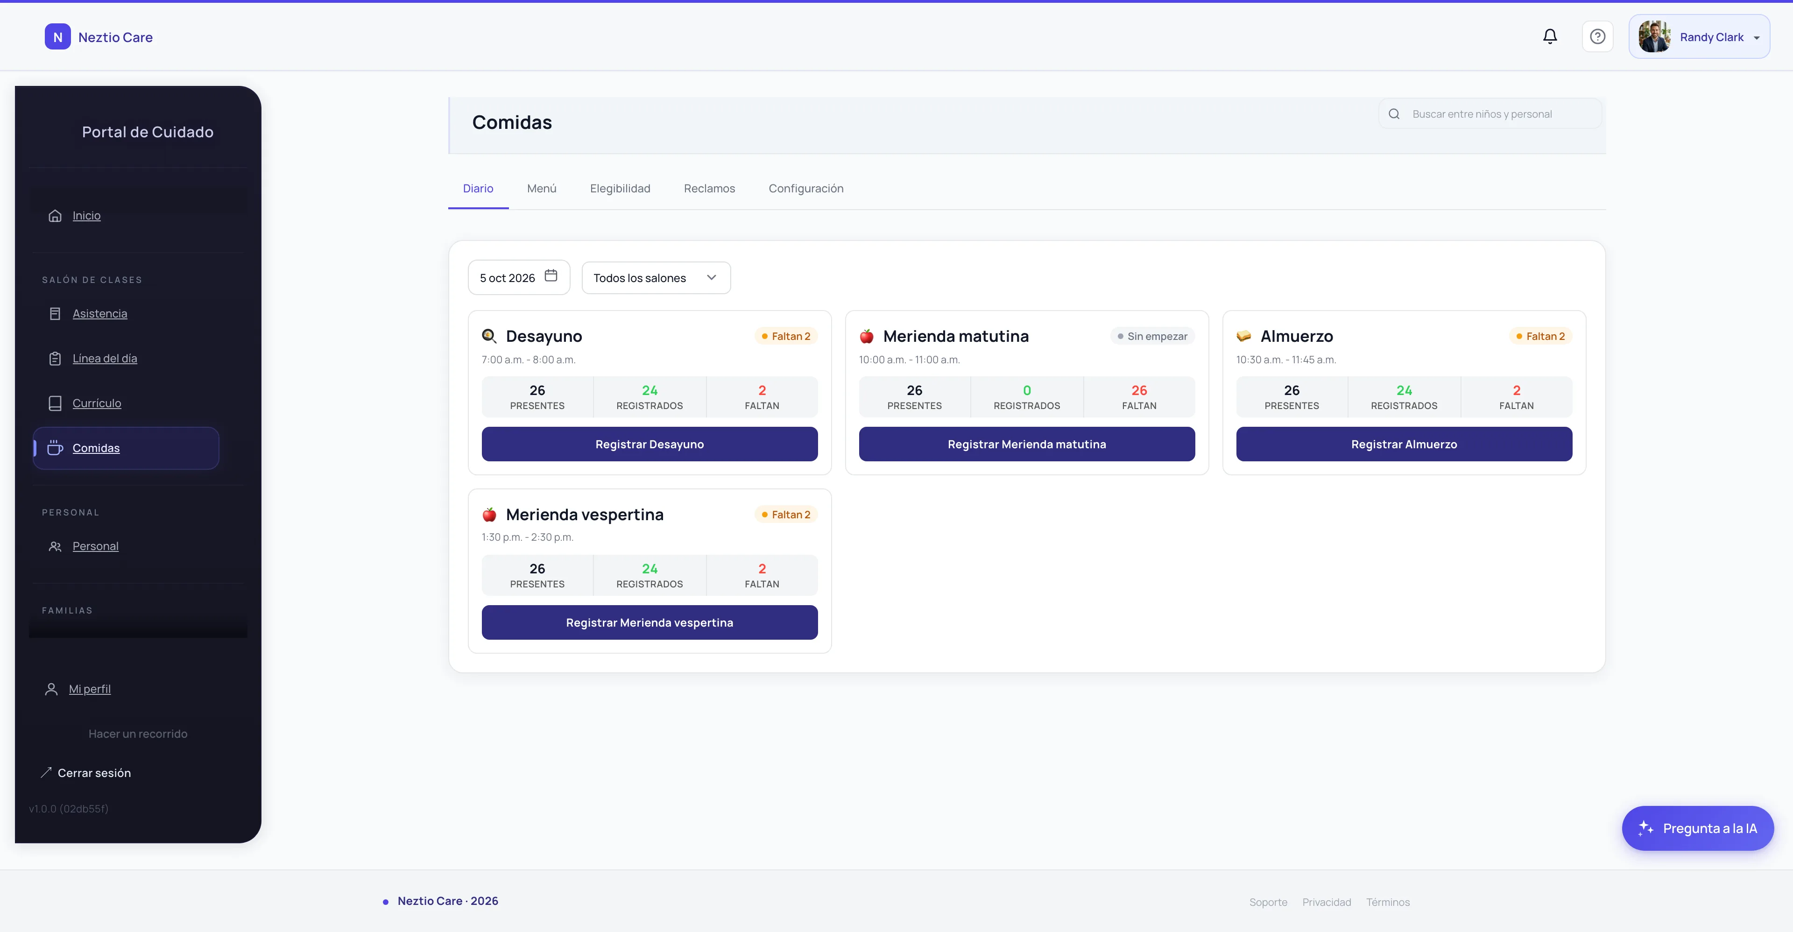Viewport: 1793px width, 932px height.
Task: Open the Randy Clark account menu
Action: (1699, 36)
